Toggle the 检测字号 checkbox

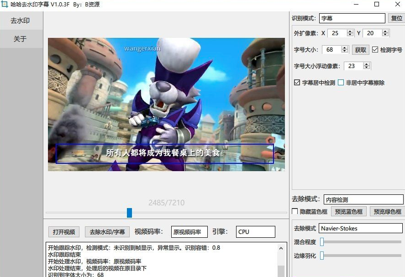point(375,50)
